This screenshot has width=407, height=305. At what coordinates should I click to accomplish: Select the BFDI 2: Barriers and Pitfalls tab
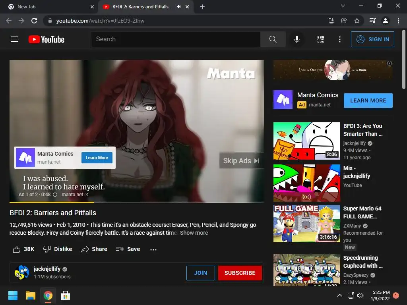point(141,7)
